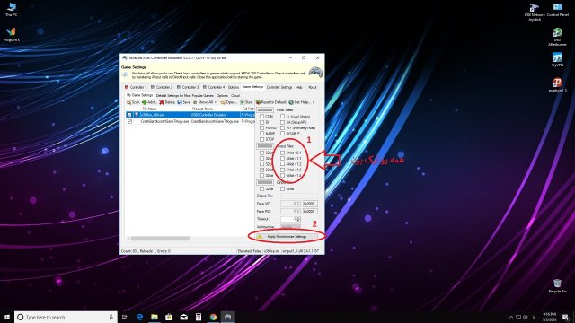Click the Open folder toolbar icon

(223, 102)
